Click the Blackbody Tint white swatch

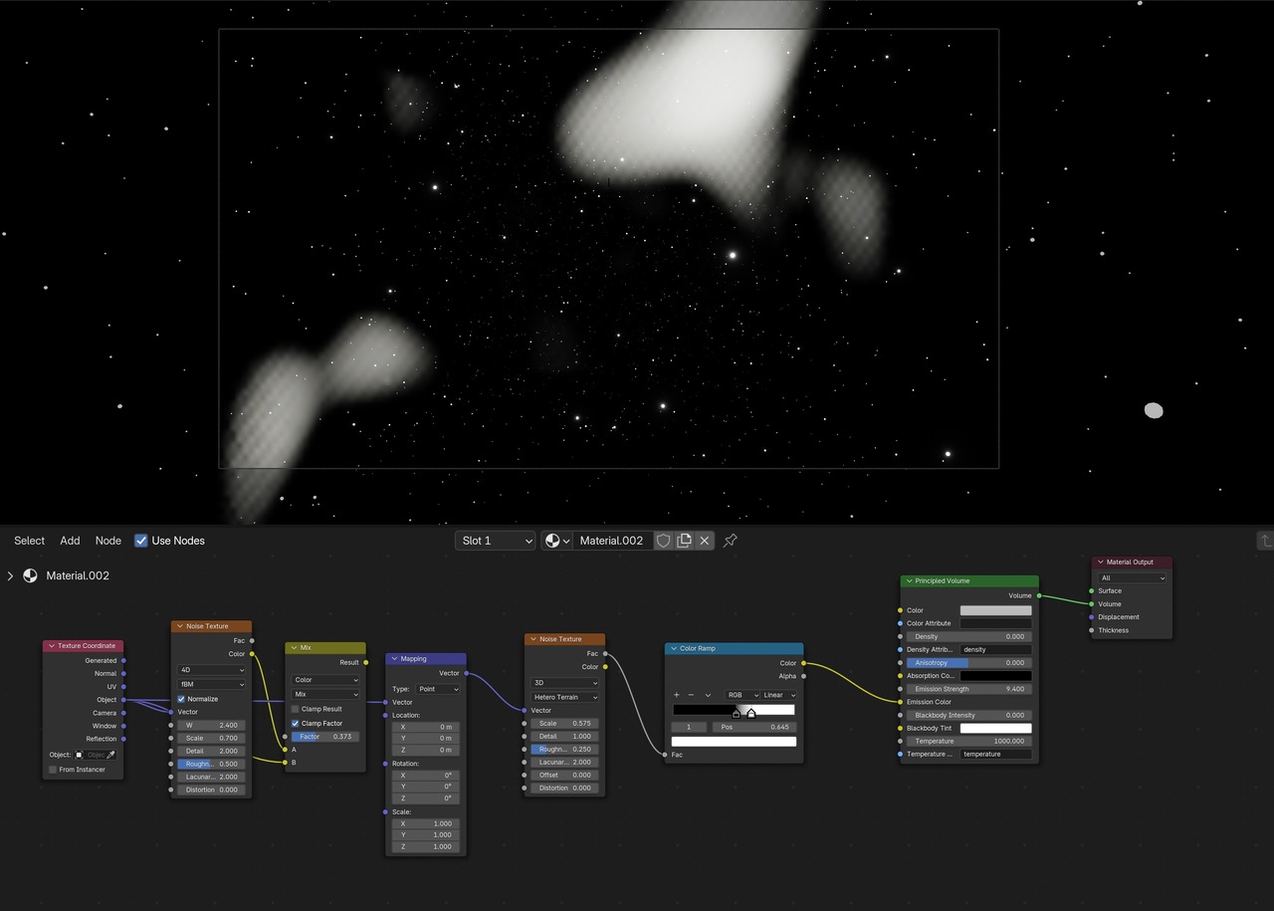point(995,728)
